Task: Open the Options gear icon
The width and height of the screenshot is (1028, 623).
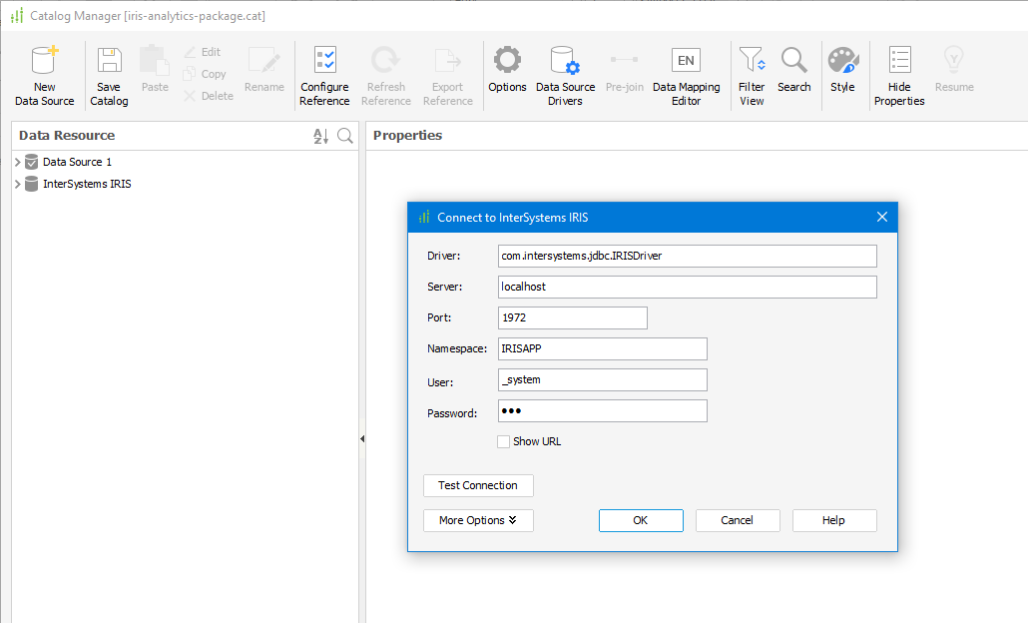Action: pyautogui.click(x=507, y=62)
